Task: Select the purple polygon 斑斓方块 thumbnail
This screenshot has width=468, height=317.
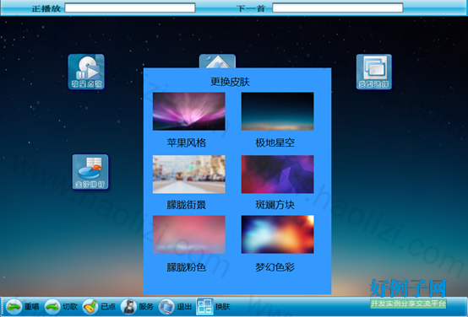Action: click(278, 175)
